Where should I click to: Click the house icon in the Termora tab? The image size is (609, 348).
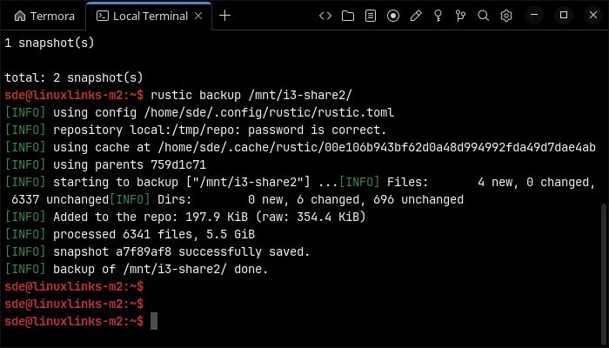click(20, 16)
